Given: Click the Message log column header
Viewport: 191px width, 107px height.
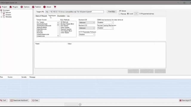Looking at the screenshot, I should point(32,77).
